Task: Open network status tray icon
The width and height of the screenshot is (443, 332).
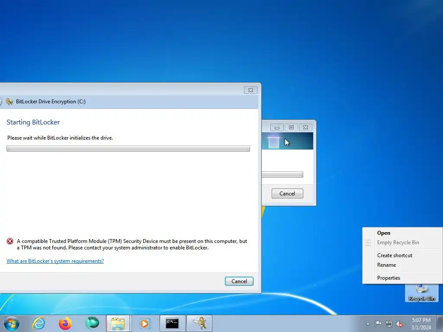Action: click(x=389, y=324)
